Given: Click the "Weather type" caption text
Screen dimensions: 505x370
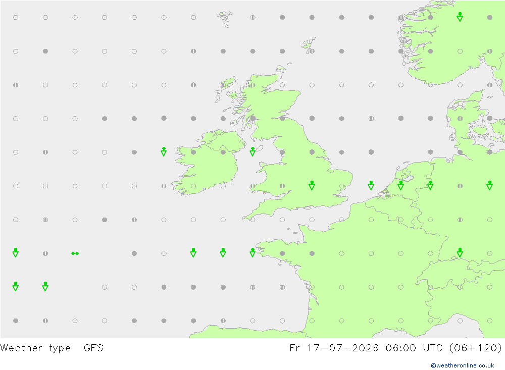Looking at the screenshot, I should point(35,348).
